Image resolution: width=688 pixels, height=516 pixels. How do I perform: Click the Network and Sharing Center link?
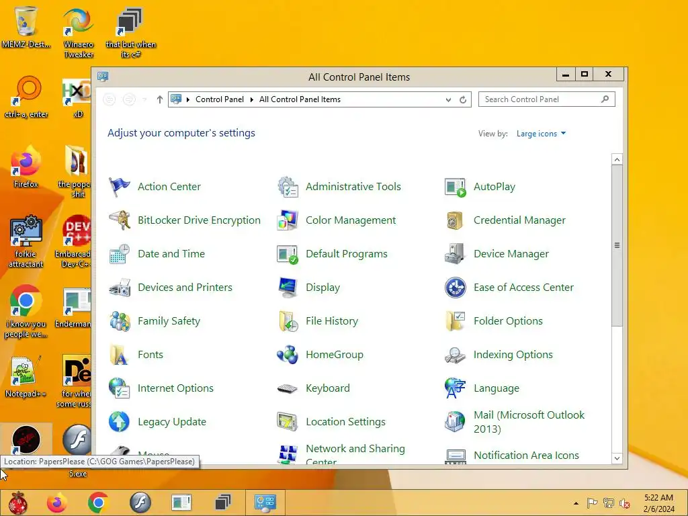[x=355, y=454]
